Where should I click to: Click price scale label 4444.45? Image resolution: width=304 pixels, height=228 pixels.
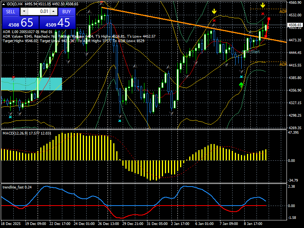(295, 52)
